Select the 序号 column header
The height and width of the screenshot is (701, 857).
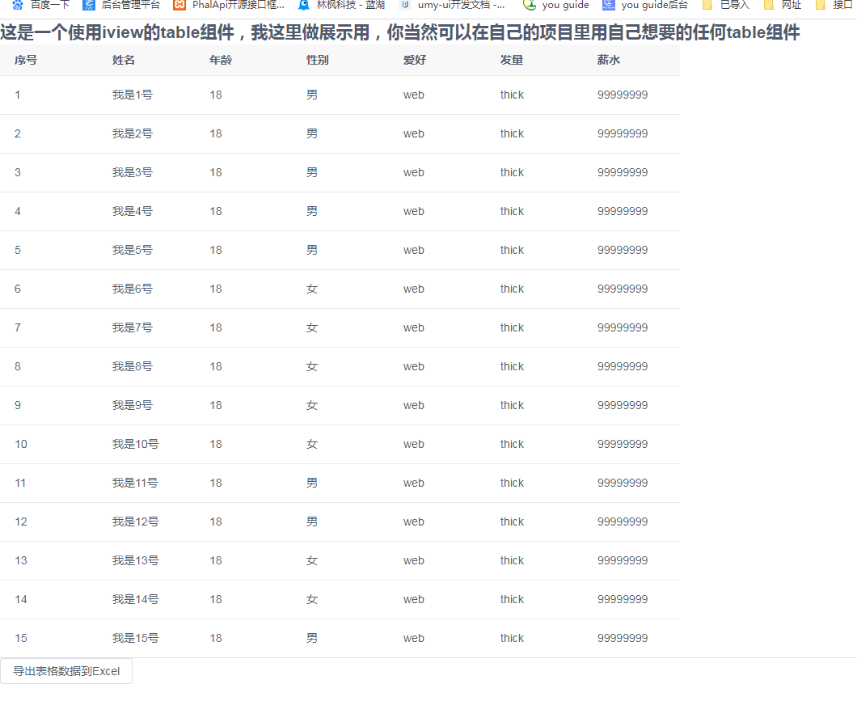click(25, 59)
